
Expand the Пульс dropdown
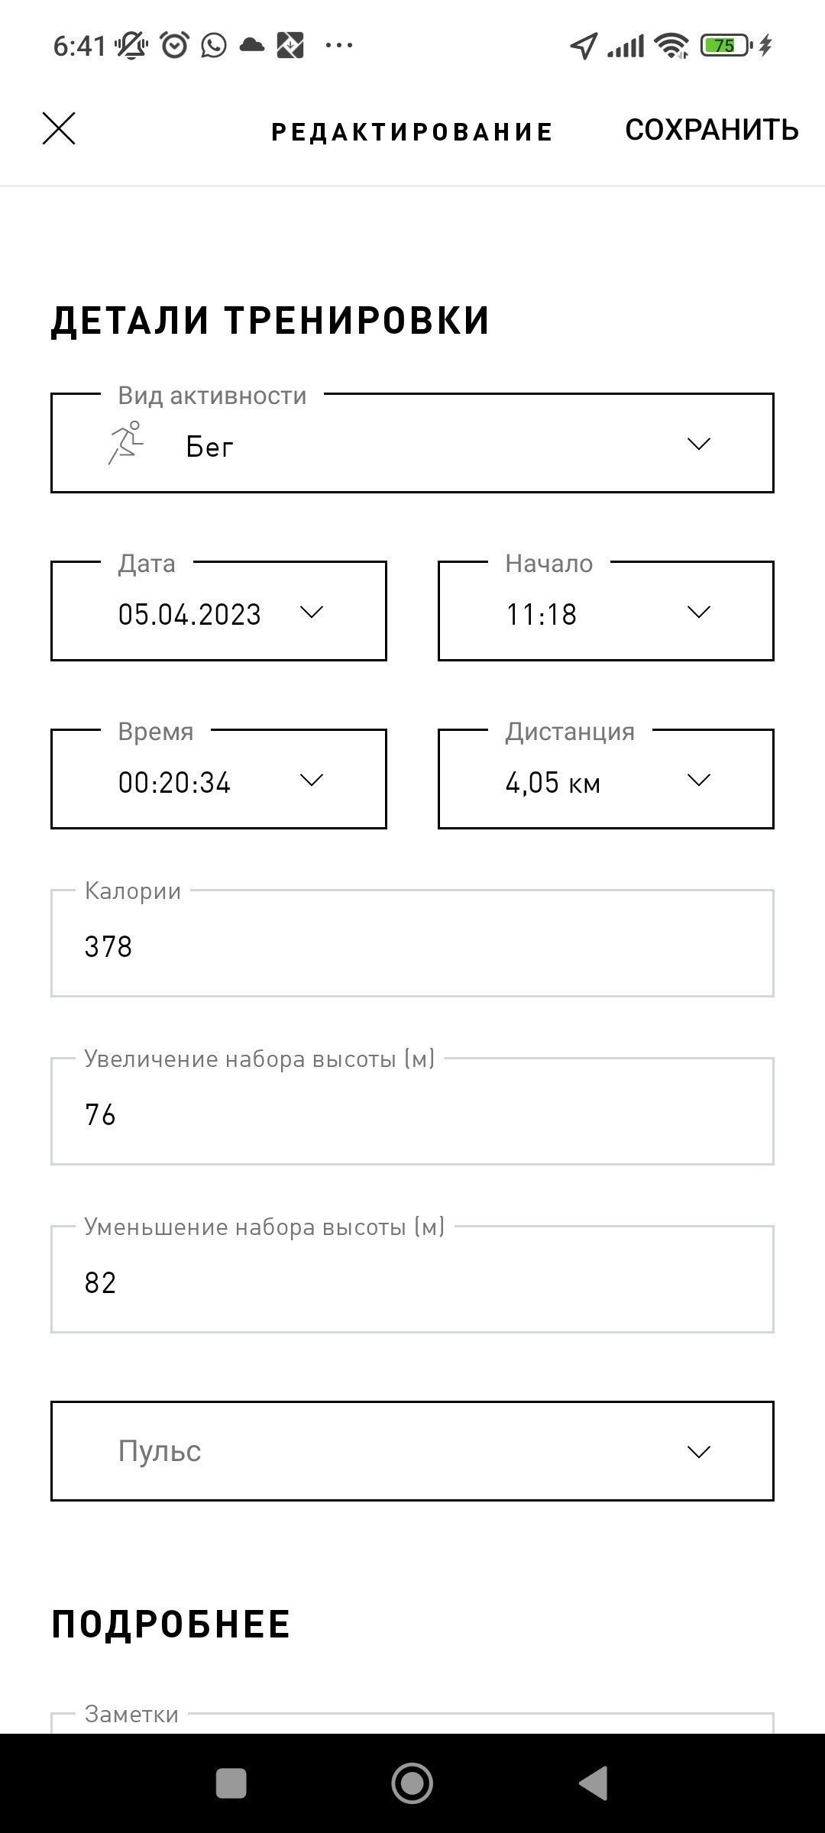point(412,1451)
